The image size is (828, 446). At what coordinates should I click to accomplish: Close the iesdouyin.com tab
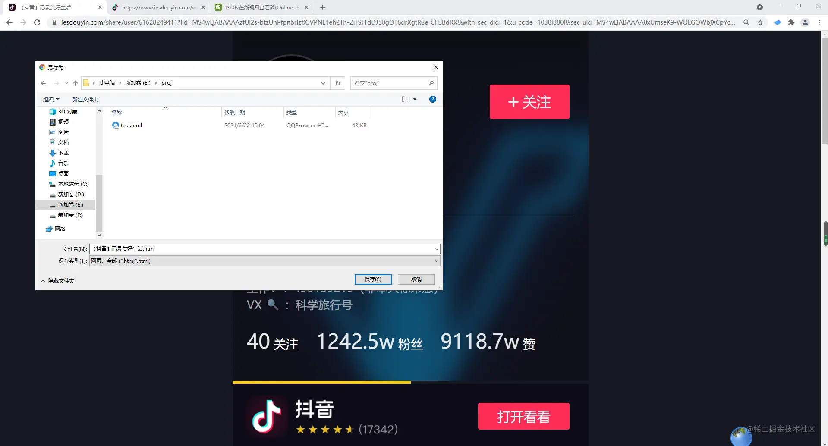[x=203, y=7]
